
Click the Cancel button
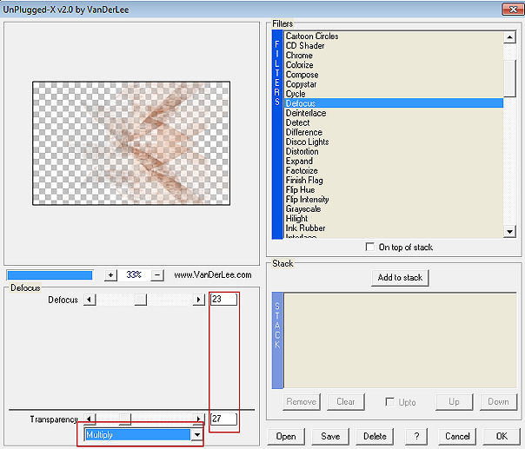[457, 437]
